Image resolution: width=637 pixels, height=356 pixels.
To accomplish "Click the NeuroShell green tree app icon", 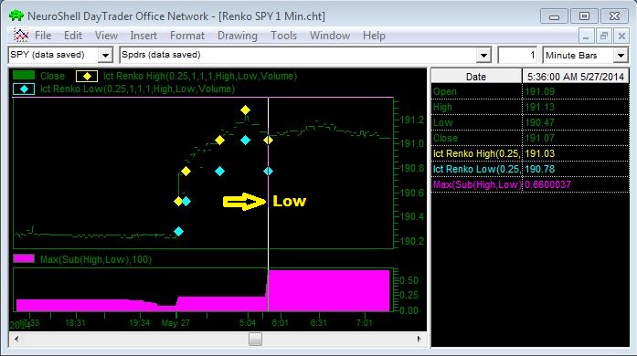I will pyautogui.click(x=16, y=16).
